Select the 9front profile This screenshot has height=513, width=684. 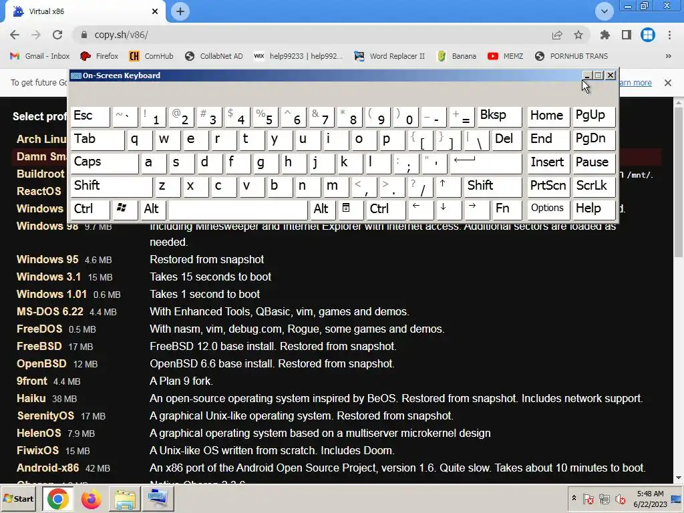tap(32, 381)
